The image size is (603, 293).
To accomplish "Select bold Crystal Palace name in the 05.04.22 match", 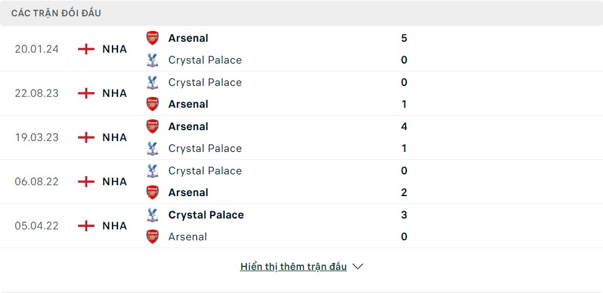I will (x=206, y=215).
